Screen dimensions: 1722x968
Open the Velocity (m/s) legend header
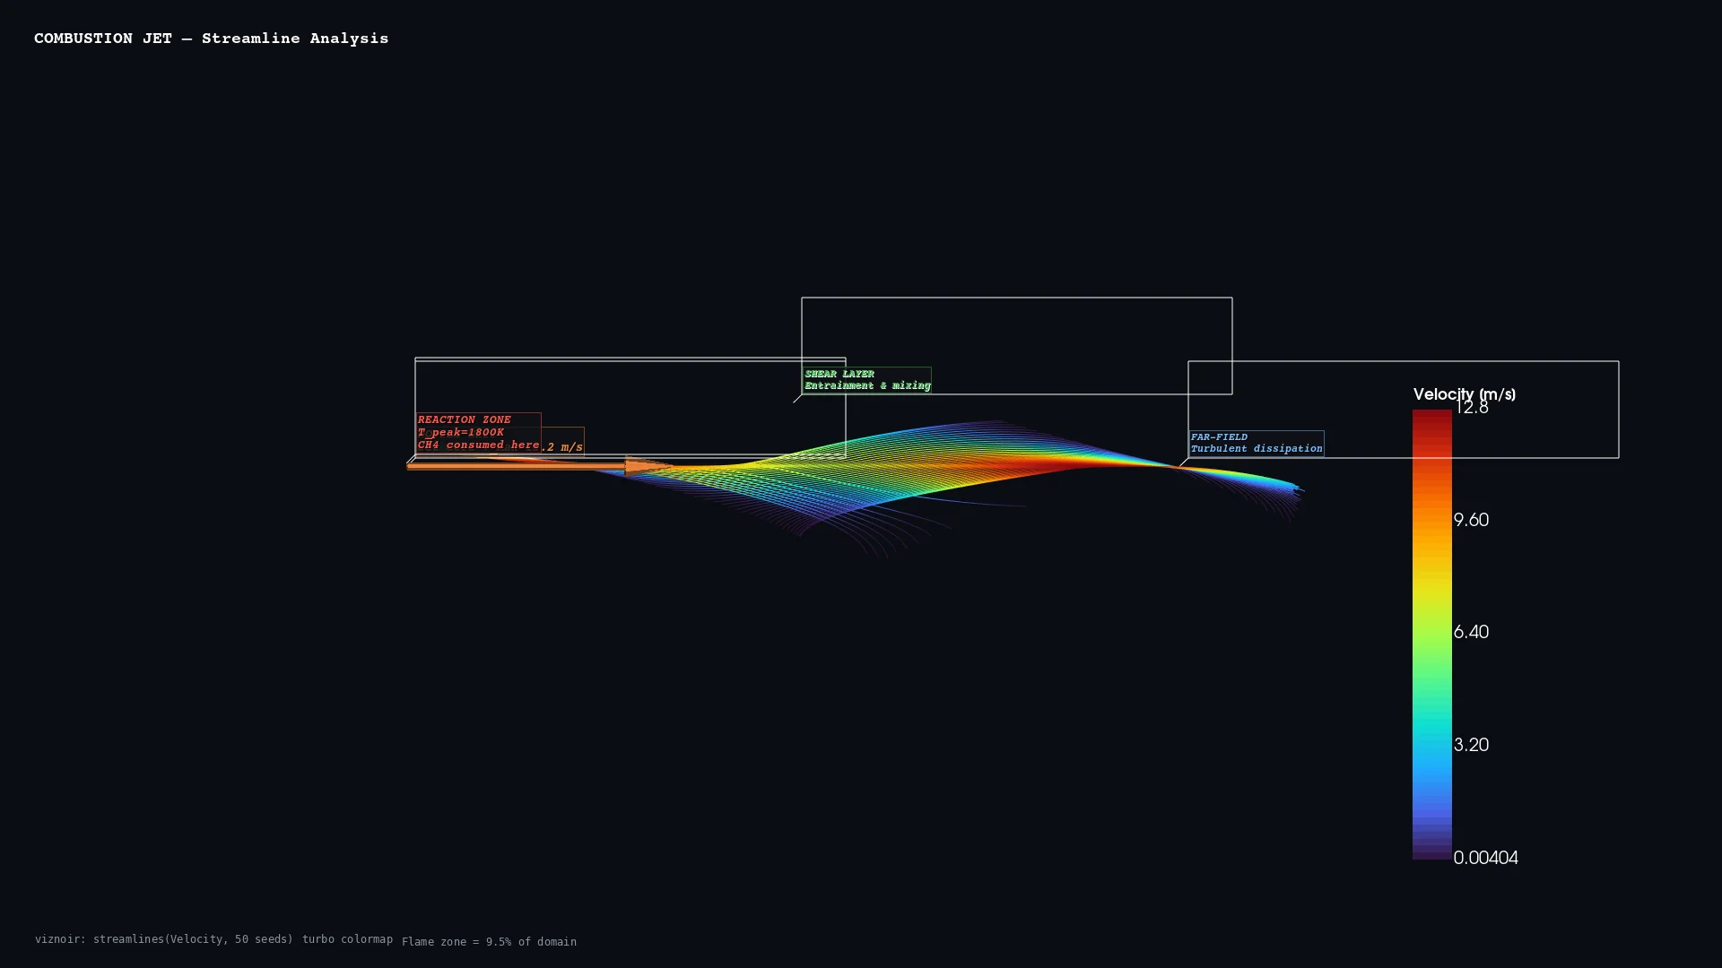1464,394
